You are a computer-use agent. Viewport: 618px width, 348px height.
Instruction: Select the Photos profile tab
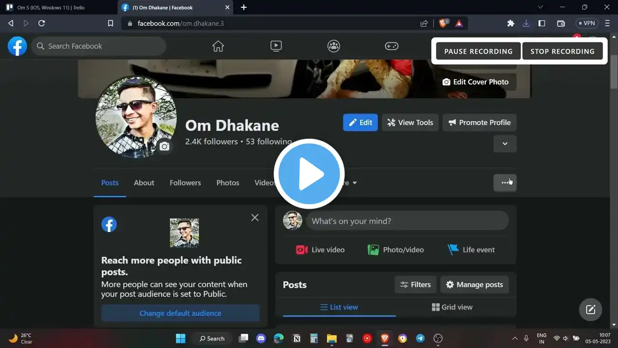pyautogui.click(x=227, y=183)
